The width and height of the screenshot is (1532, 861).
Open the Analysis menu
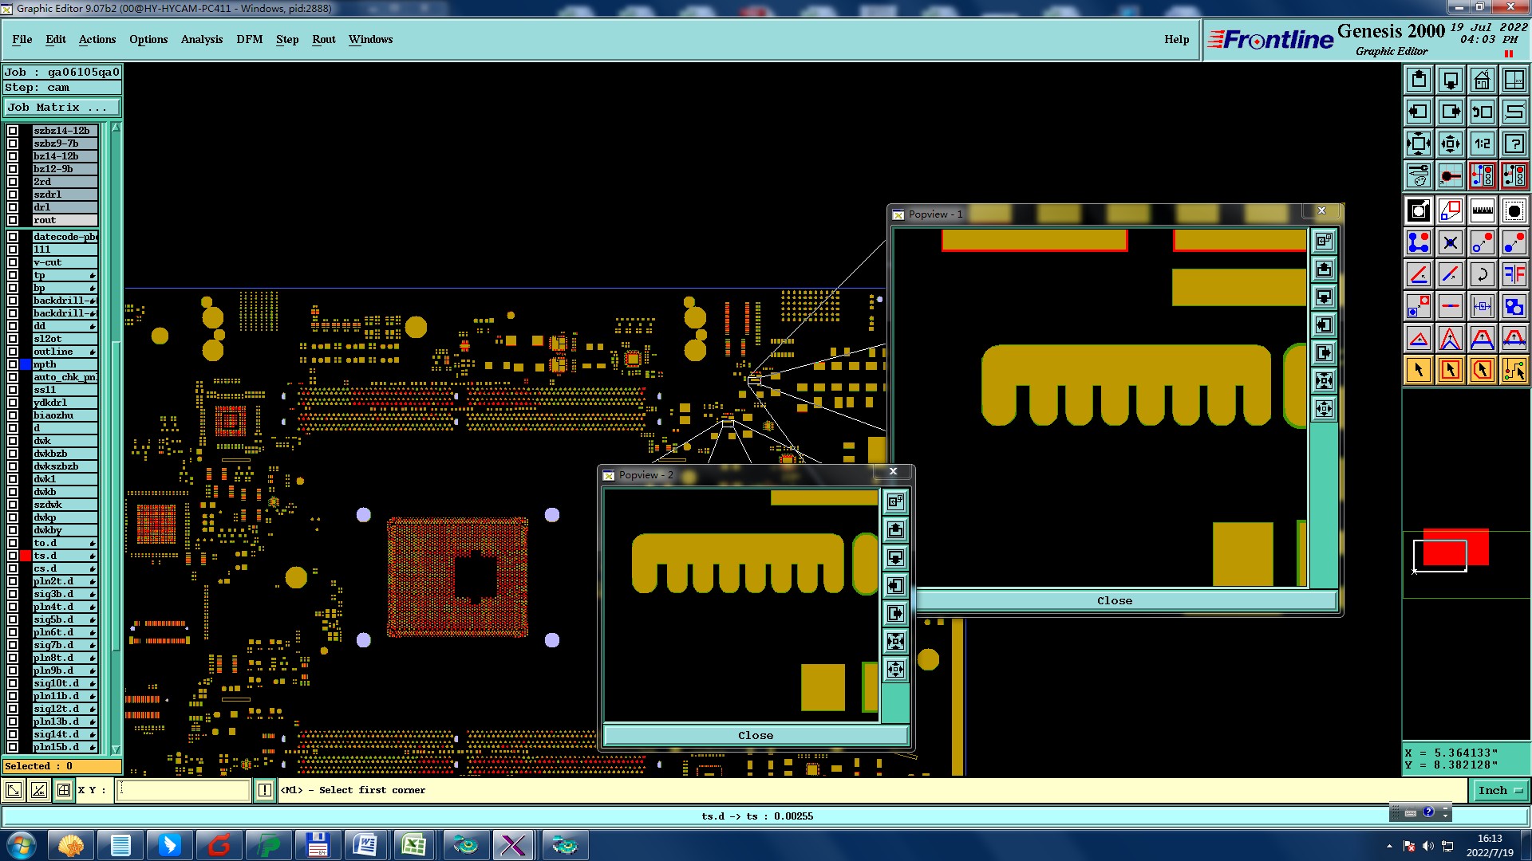click(x=201, y=39)
